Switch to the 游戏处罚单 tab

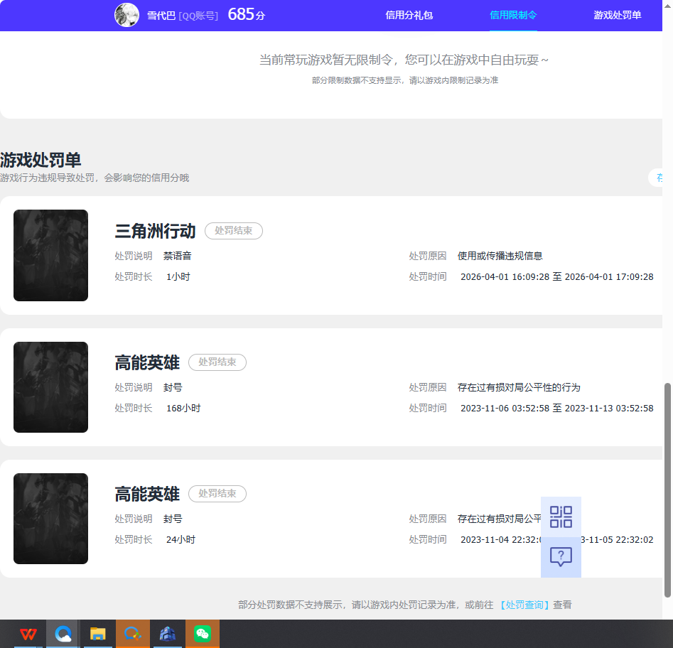617,16
